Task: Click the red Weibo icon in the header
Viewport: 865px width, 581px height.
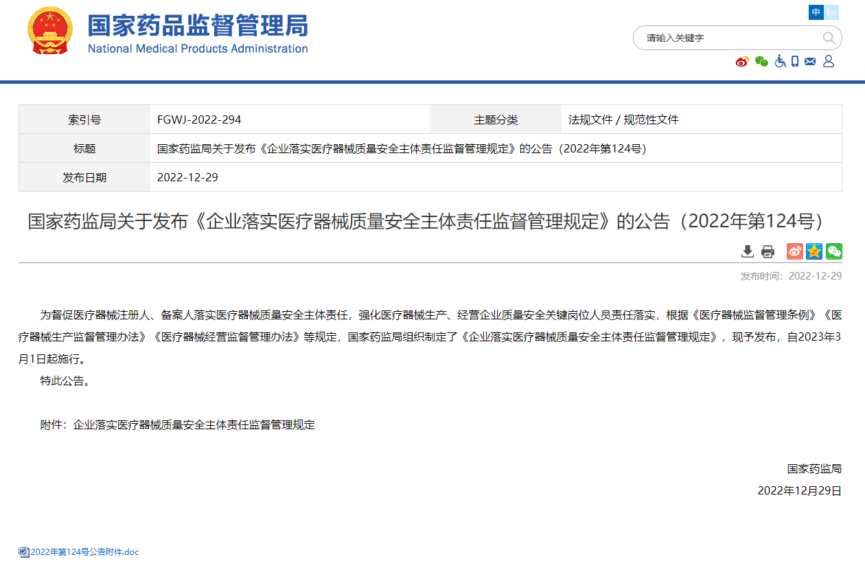Action: [741, 62]
